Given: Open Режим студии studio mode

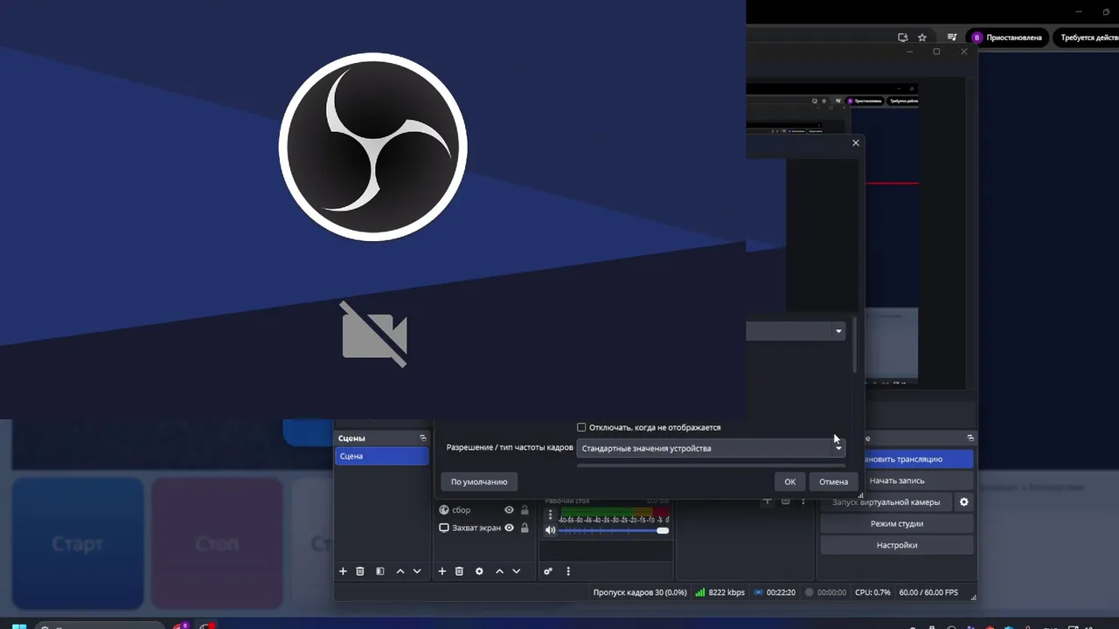Looking at the screenshot, I should point(897,523).
